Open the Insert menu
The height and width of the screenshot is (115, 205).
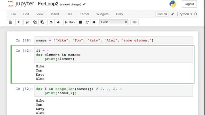tap(55, 14)
